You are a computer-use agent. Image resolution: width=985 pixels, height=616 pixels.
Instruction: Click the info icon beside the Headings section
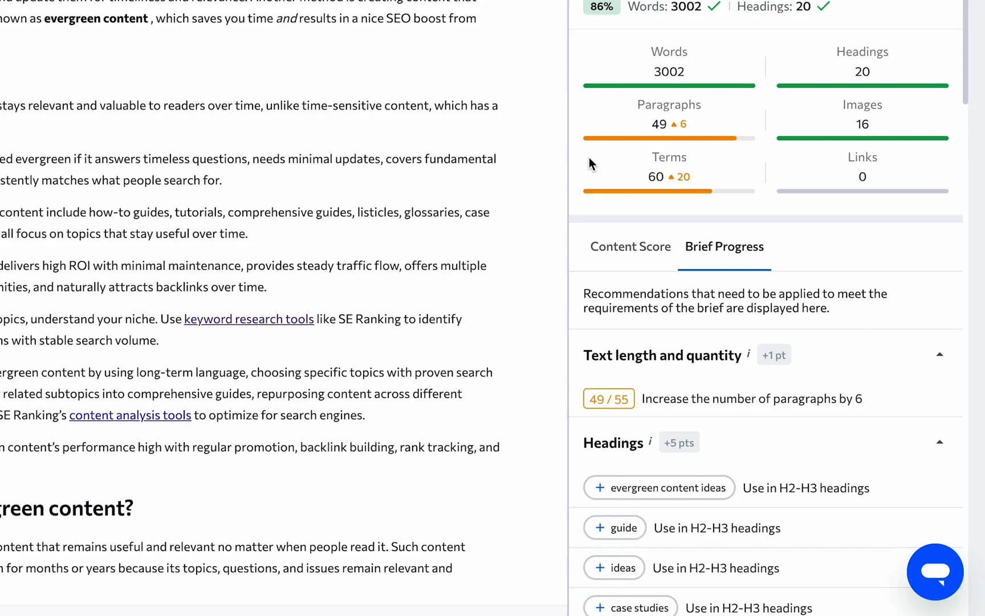pyautogui.click(x=650, y=441)
